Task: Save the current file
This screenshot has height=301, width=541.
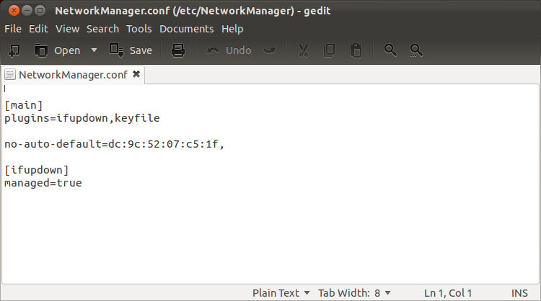Action: click(x=131, y=50)
